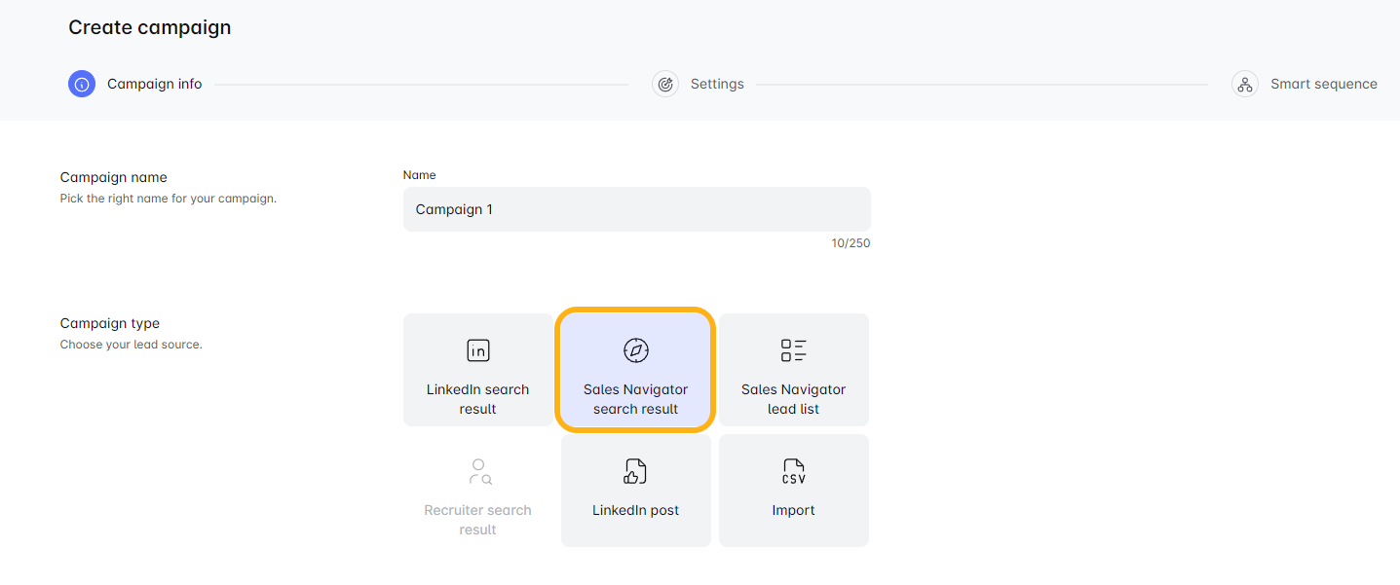
Task: Pick "Sales Navigator lead list" label text
Action: [x=793, y=399]
